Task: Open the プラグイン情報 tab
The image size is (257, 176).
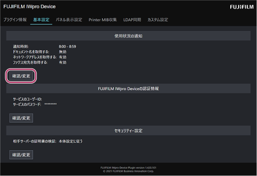Action: click(x=15, y=20)
